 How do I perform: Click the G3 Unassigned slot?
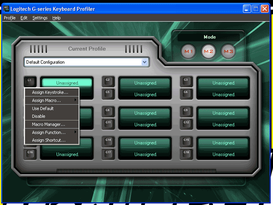coord(223,83)
